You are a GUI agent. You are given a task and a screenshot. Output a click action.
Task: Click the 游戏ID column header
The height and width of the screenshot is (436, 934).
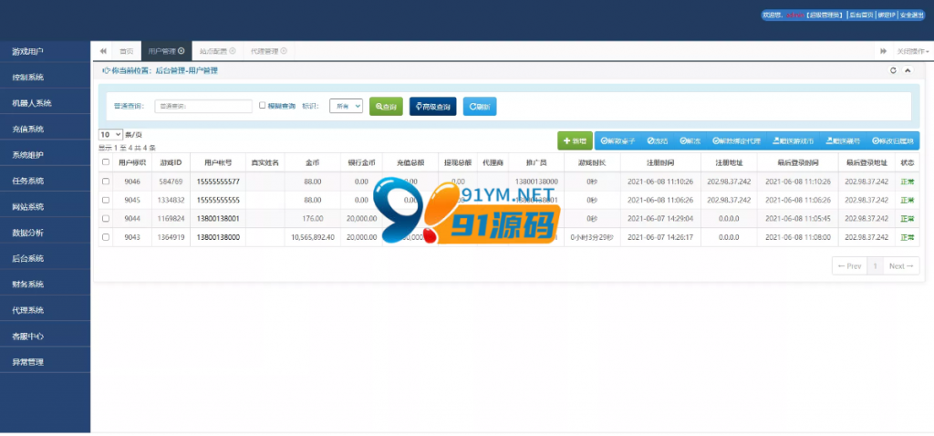tap(171, 162)
